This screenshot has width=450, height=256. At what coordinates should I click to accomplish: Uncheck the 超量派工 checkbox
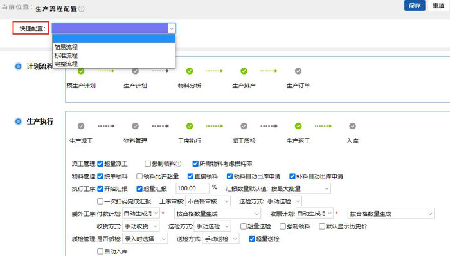tap(100, 164)
